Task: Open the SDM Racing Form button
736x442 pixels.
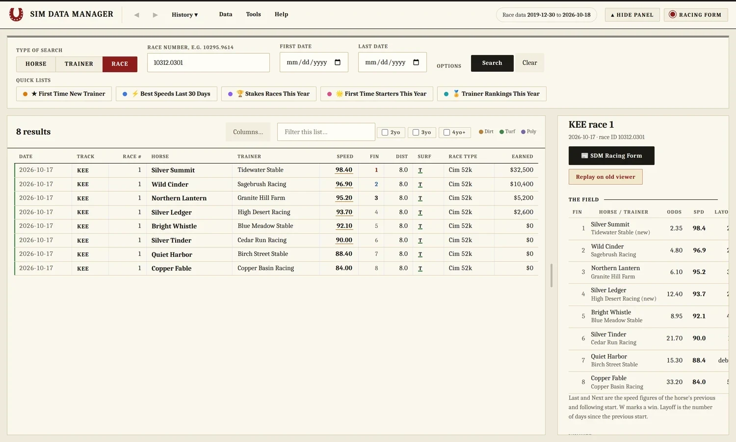Action: point(611,156)
